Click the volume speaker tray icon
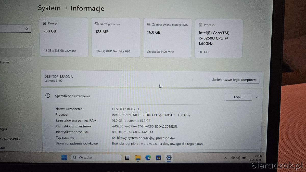 click(238, 158)
